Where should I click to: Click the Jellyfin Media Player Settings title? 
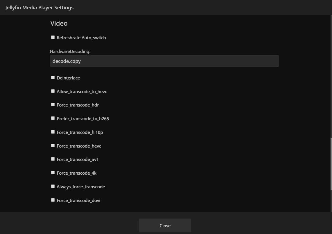[x=39, y=8]
